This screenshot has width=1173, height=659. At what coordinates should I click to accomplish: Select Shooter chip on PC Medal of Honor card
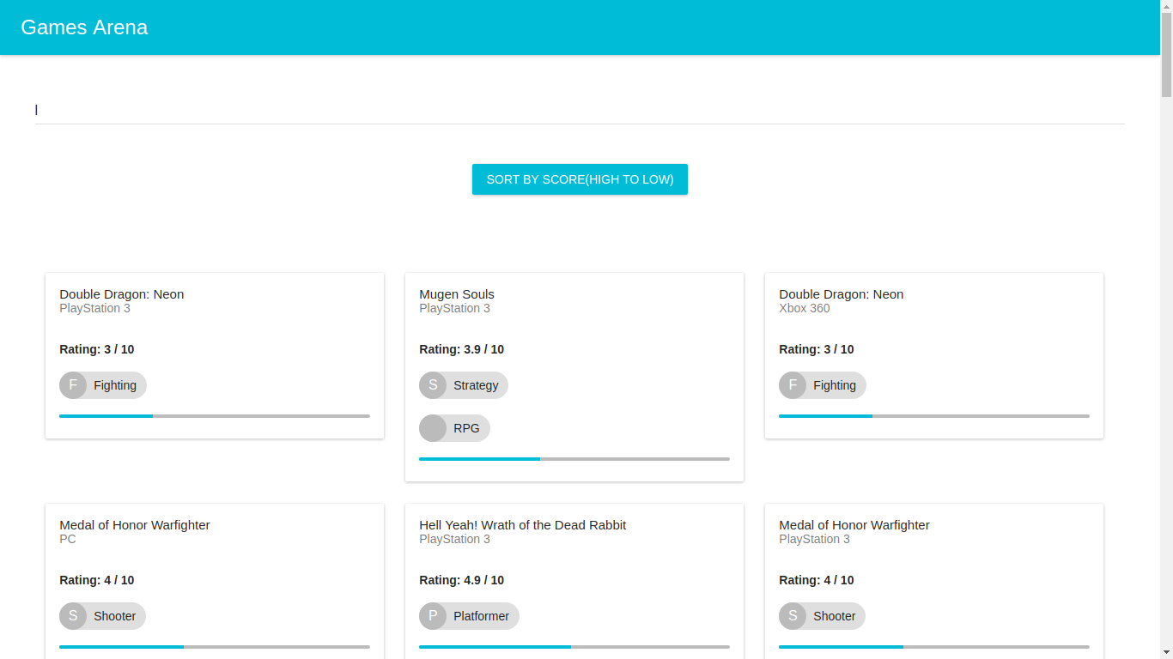pos(102,616)
